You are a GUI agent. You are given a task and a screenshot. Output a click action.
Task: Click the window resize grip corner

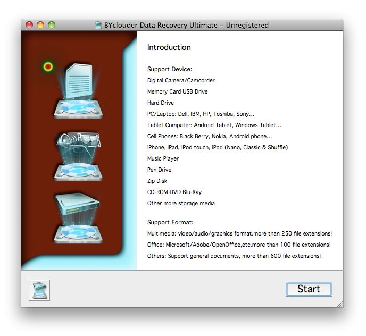pos(340,304)
